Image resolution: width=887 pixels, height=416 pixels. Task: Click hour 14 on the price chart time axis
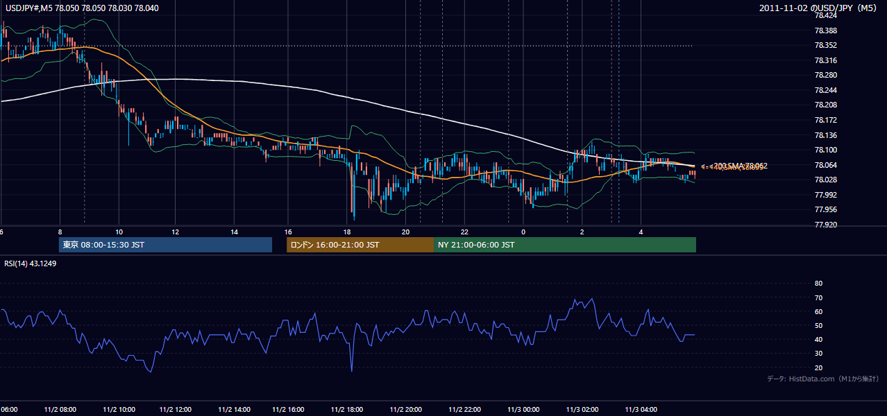tap(235, 232)
